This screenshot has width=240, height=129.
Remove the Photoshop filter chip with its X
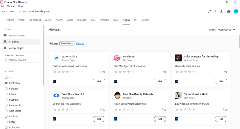(73, 43)
